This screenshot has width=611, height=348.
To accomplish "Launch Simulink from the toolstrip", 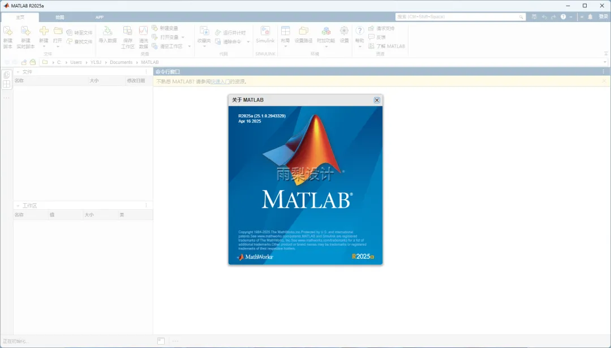I will 265,35.
